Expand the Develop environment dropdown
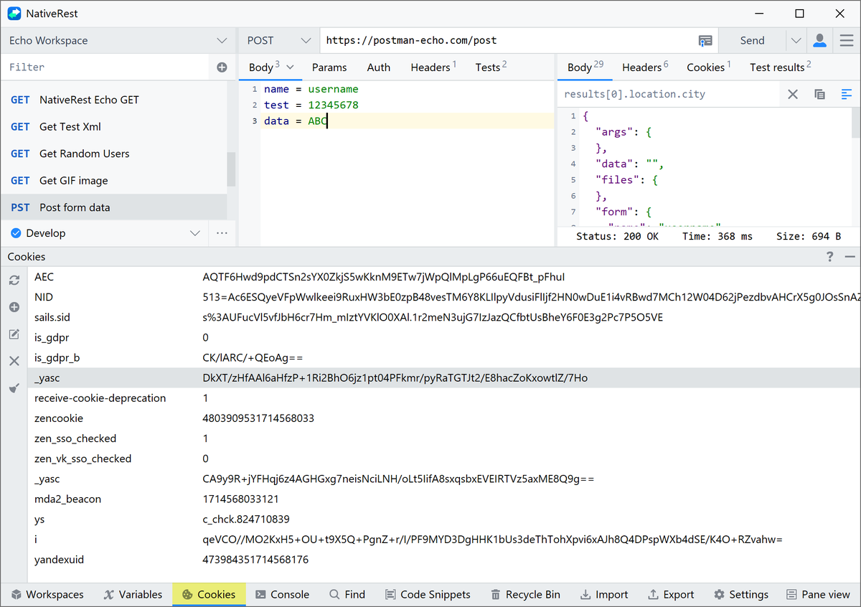 (194, 233)
